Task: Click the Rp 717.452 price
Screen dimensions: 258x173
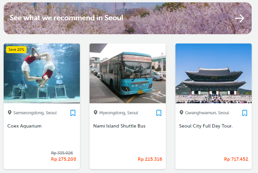Action: [x=236, y=159]
